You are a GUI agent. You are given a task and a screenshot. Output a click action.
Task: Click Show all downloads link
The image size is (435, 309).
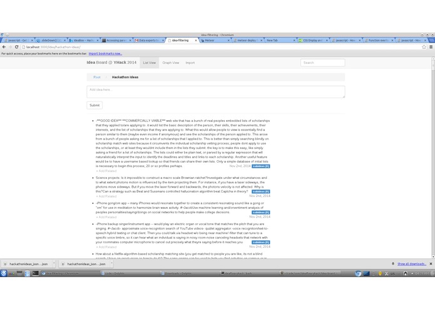412,264
